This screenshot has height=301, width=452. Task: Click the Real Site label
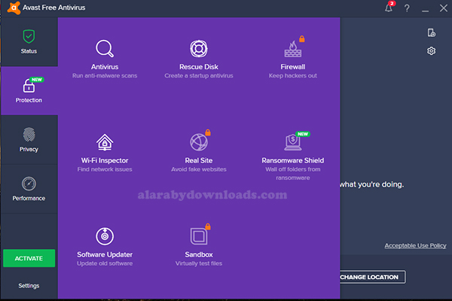199,160
